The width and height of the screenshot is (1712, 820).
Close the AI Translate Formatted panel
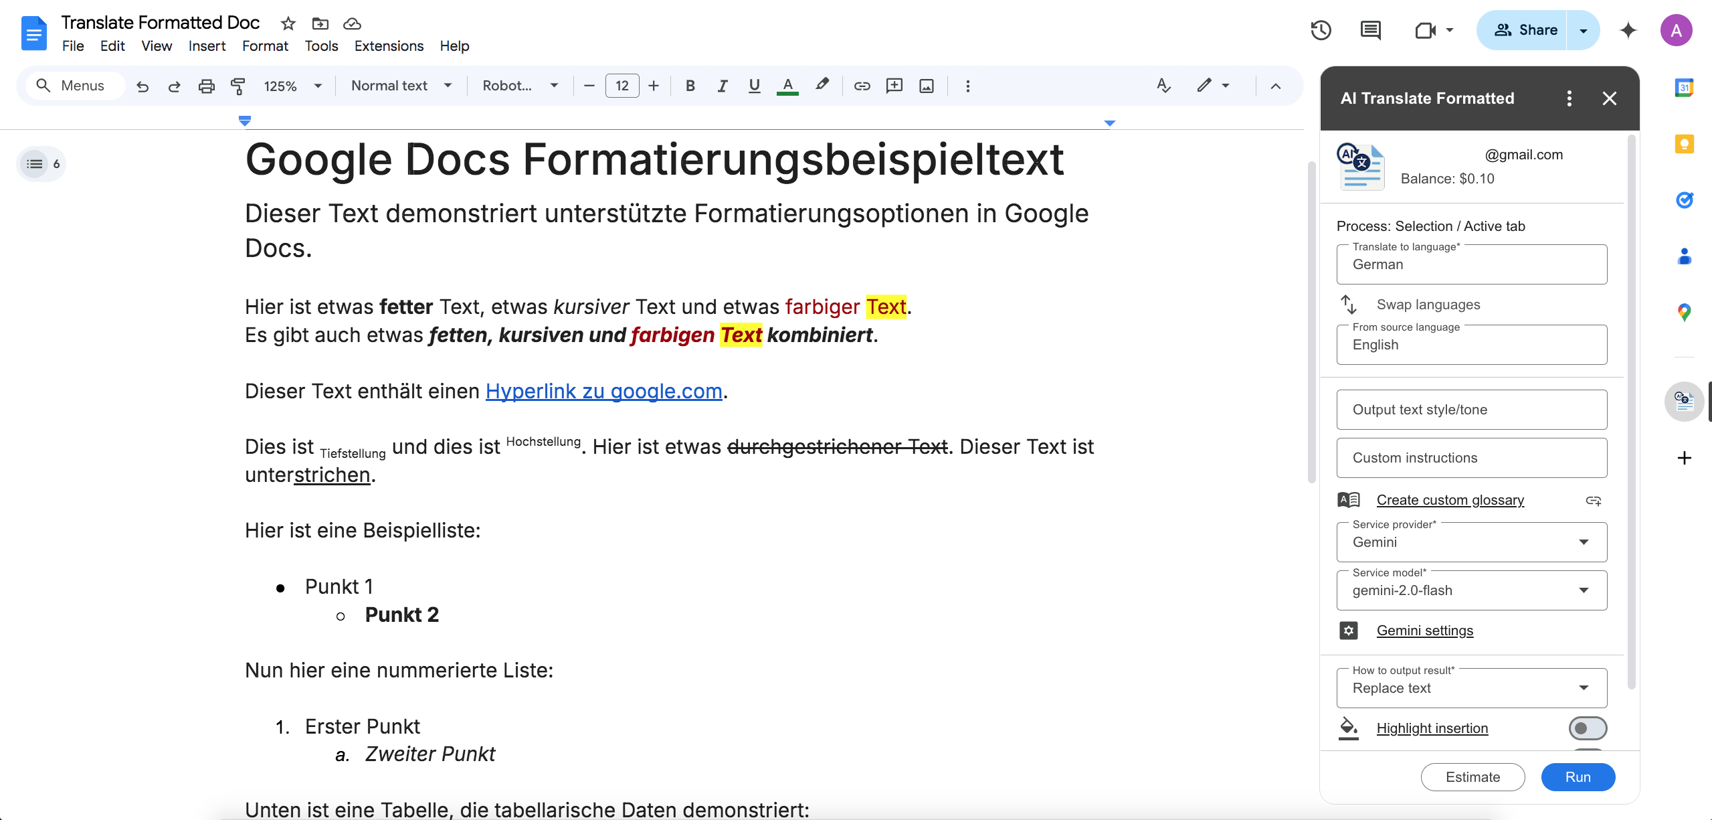[1610, 98]
